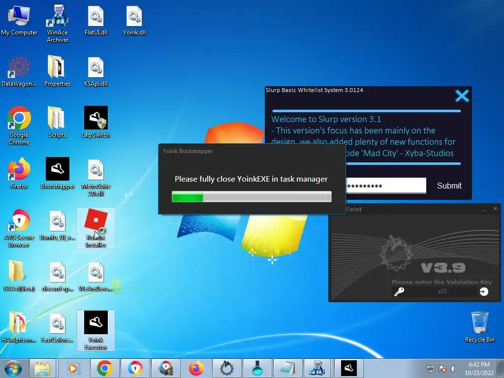Select the MetroSuite 2.0.dll file
The height and width of the screenshot is (378, 504).
(96, 177)
